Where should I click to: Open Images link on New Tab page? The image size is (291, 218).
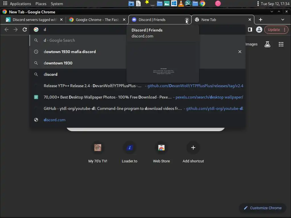pyautogui.click(x=251, y=44)
